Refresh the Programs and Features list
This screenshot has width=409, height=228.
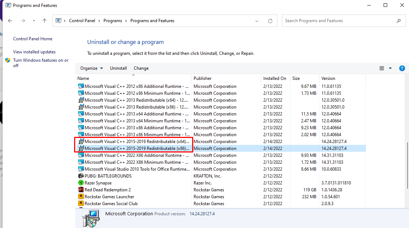click(x=270, y=21)
